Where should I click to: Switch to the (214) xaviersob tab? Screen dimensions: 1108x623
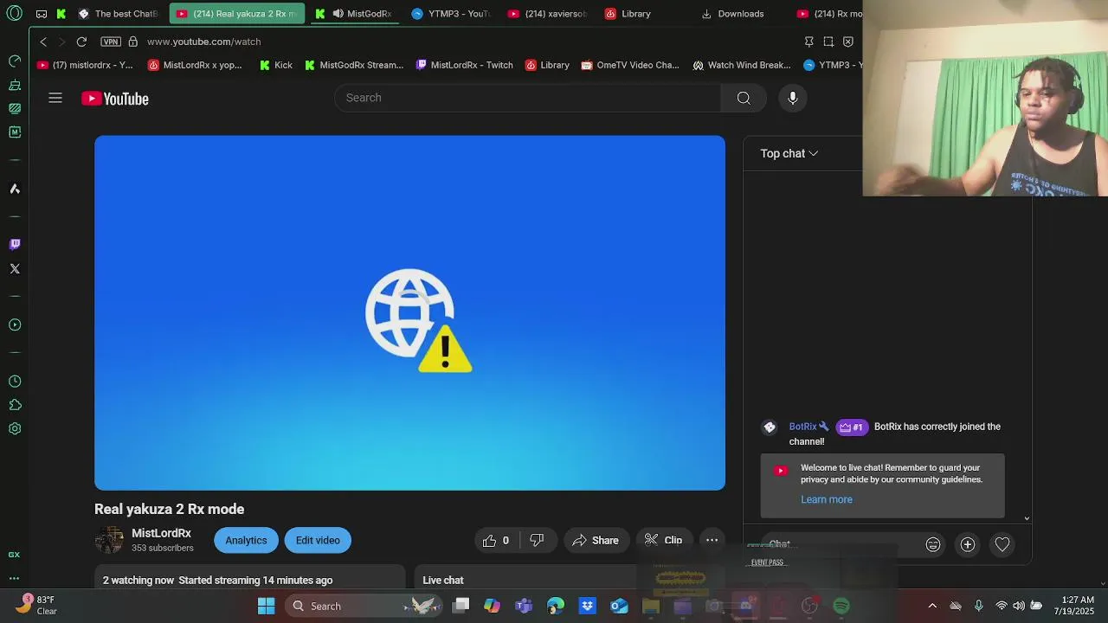548,14
